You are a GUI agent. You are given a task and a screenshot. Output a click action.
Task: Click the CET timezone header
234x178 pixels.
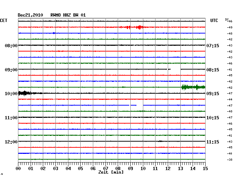point(4,21)
